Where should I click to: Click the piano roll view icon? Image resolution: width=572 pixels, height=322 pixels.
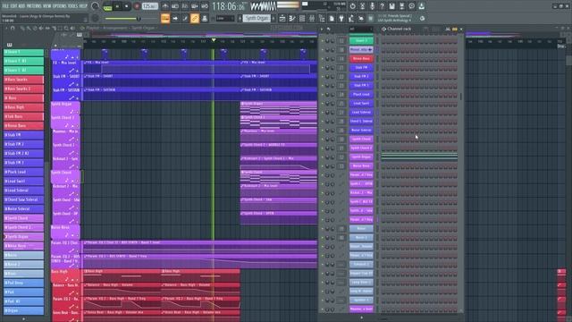292,18
